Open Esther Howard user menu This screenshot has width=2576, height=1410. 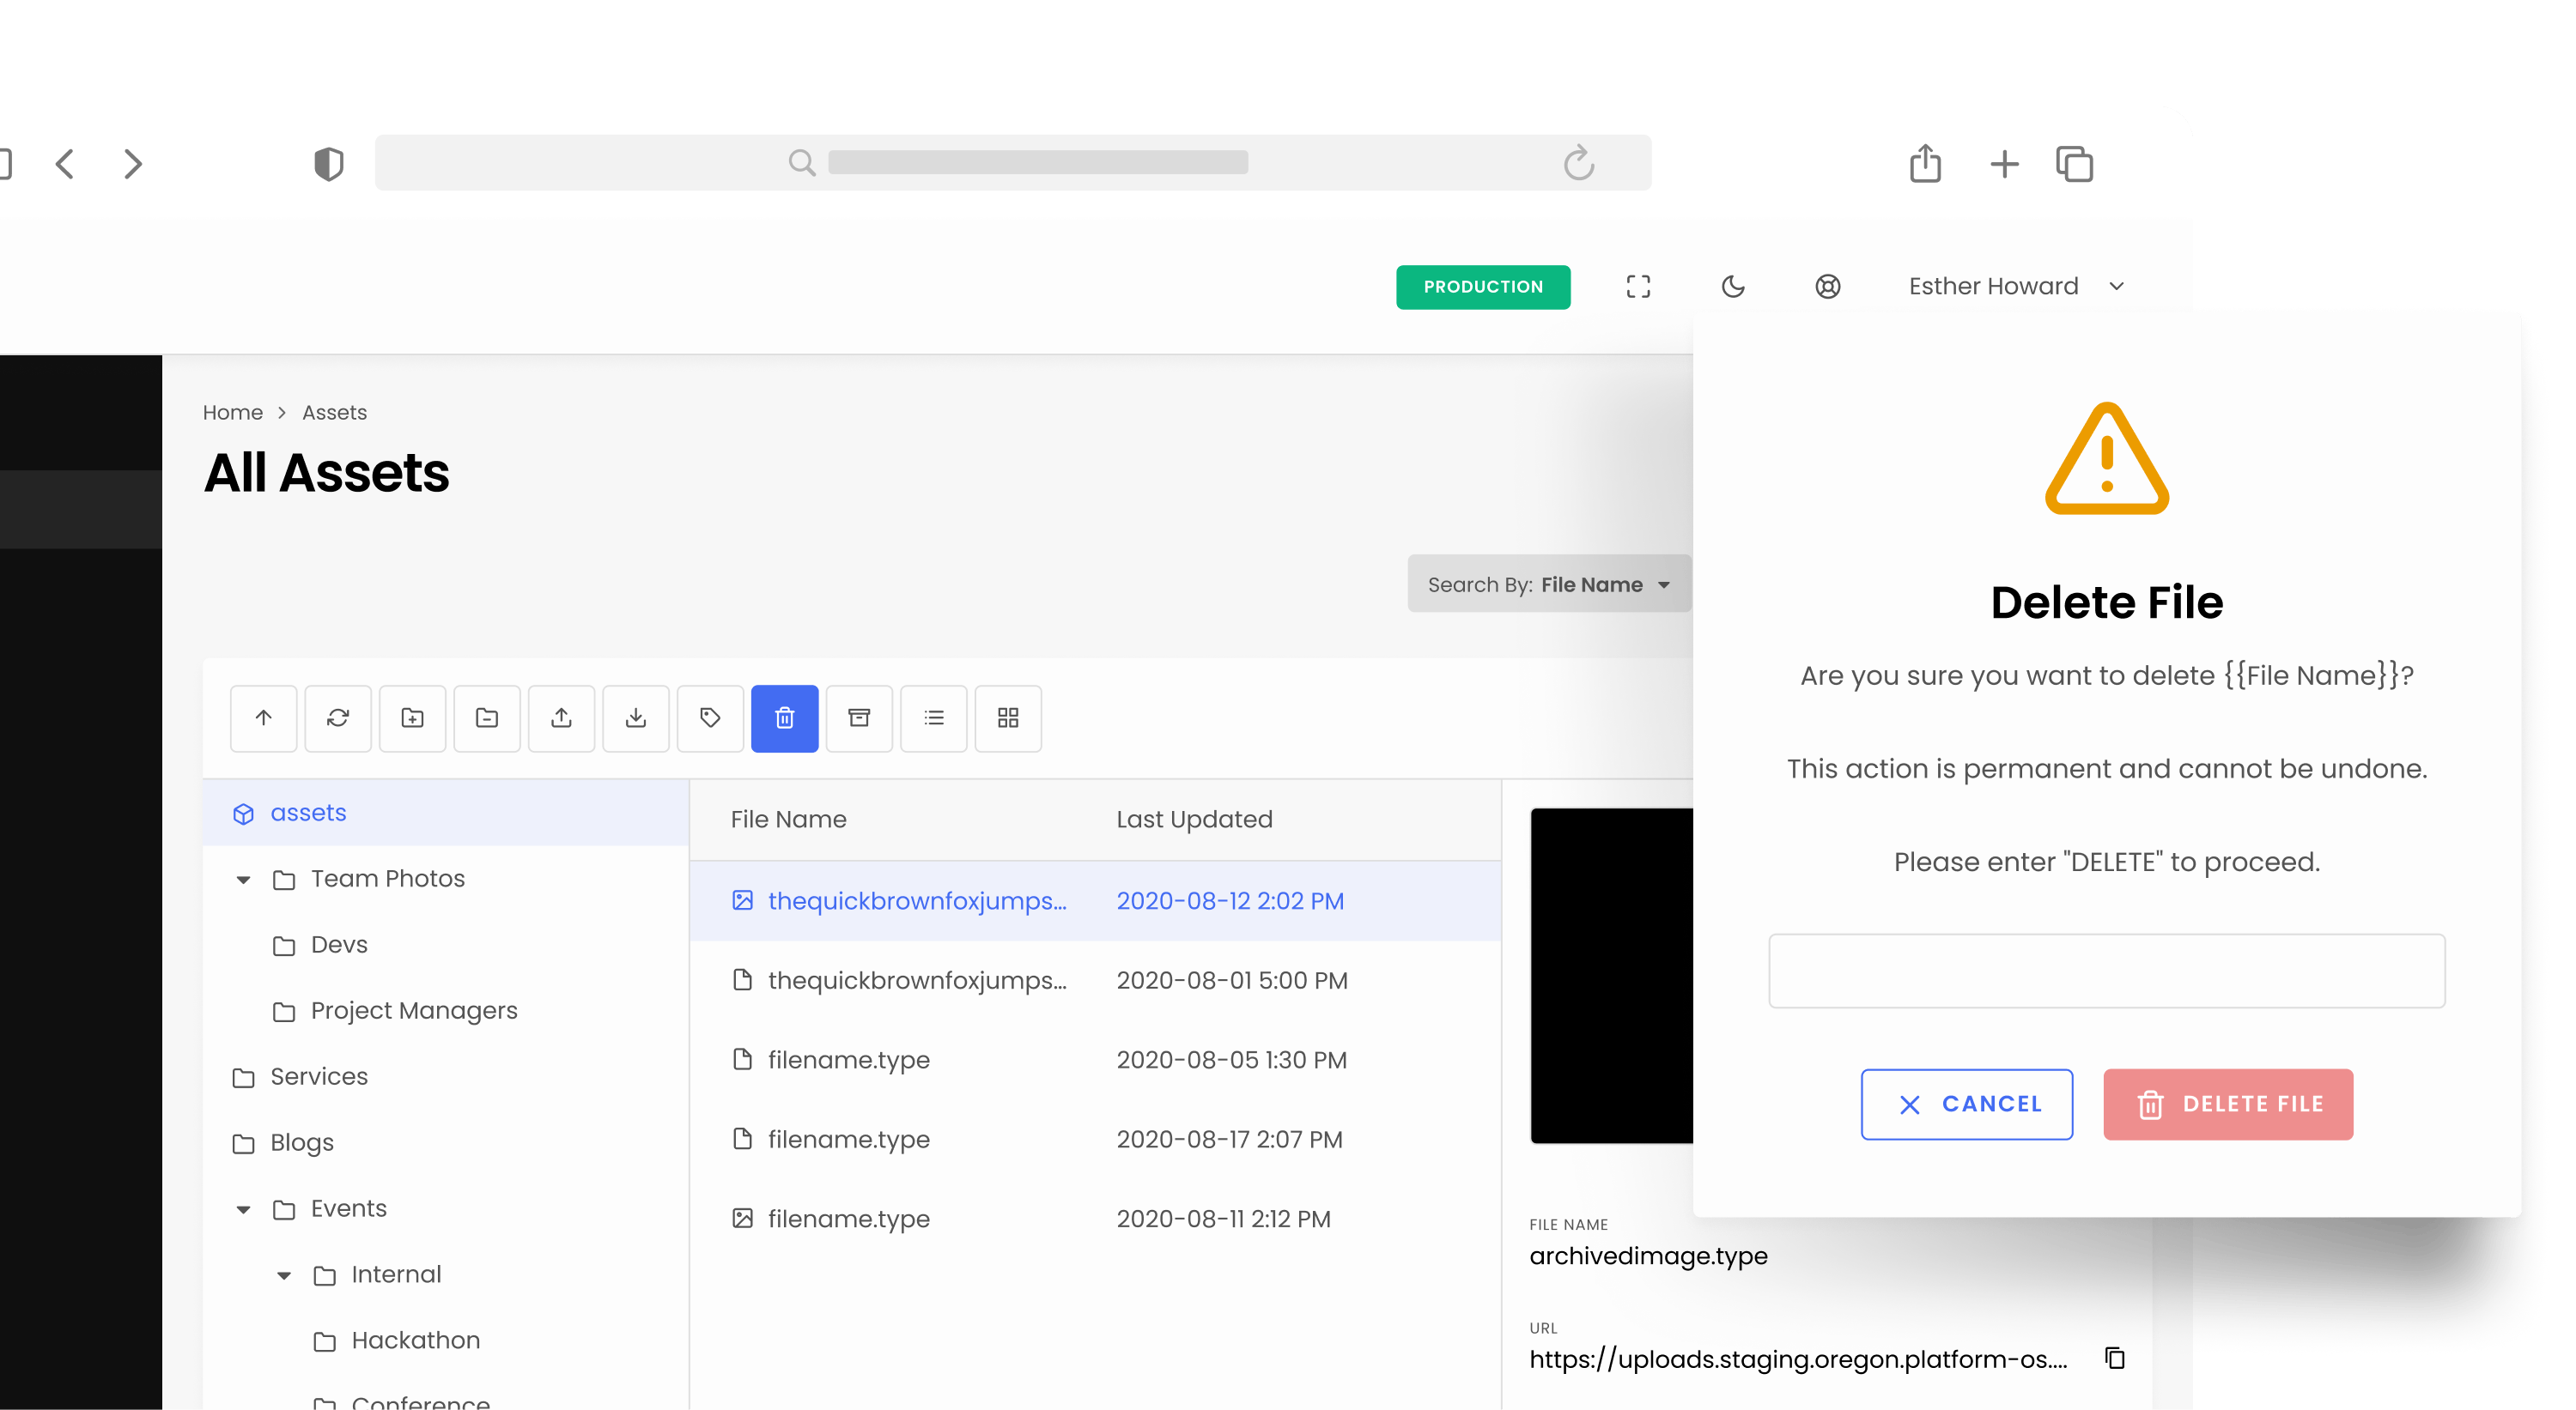coord(2015,287)
